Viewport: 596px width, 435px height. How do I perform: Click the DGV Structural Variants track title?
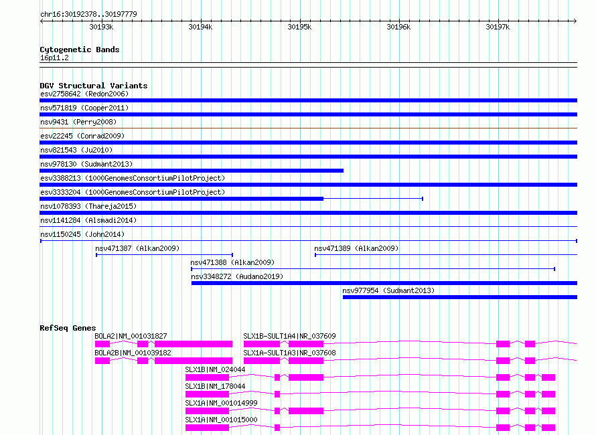pyautogui.click(x=94, y=86)
